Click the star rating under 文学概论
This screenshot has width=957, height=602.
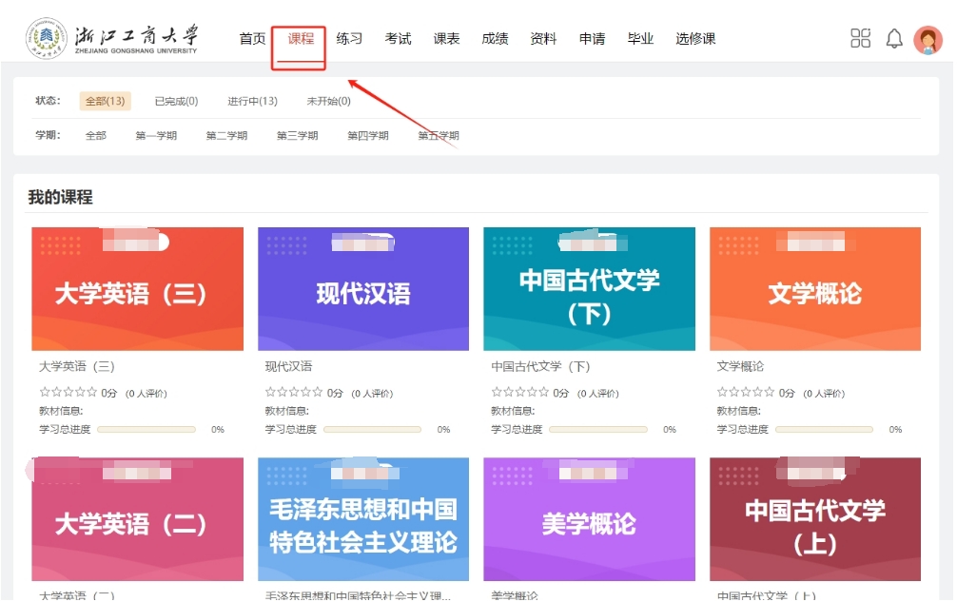tap(746, 392)
